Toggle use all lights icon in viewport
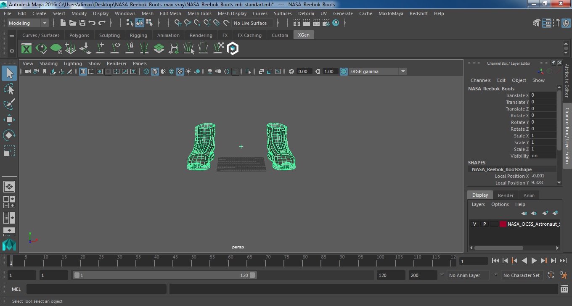The width and height of the screenshot is (572, 306). pyautogui.click(x=188, y=71)
